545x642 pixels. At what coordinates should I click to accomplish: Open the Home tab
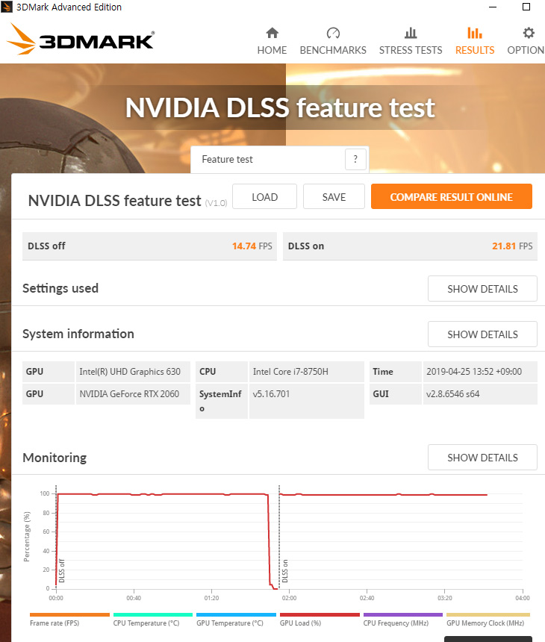point(272,41)
